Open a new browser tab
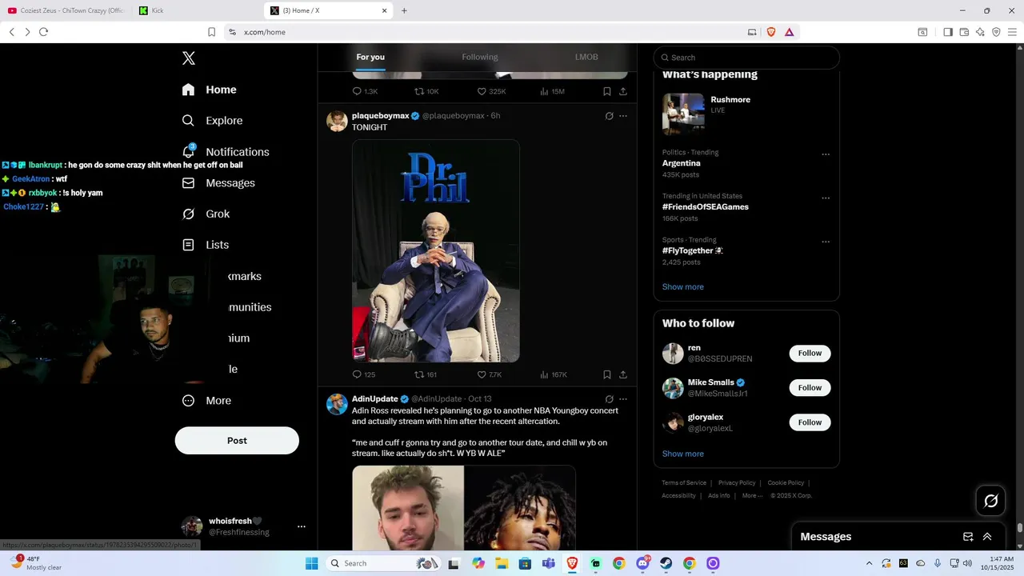 click(404, 10)
